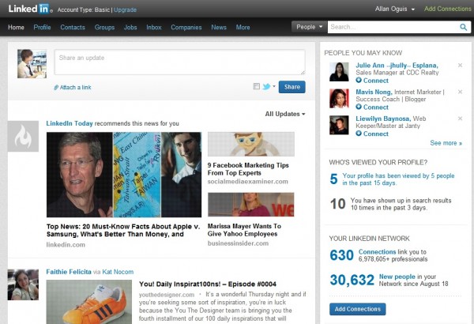
Task: Click the socialmediaexaminer.com source text
Action: point(247,182)
